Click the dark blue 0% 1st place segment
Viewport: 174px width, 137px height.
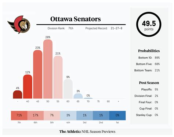(x=117, y=115)
